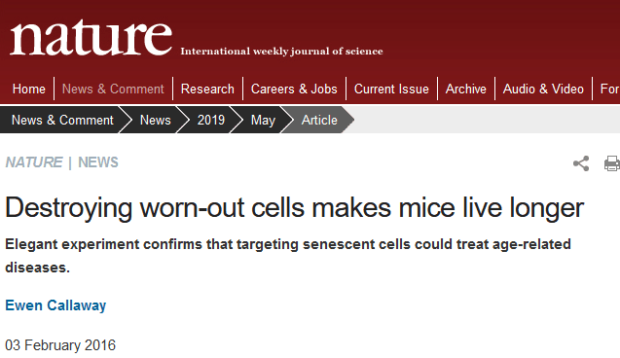Screen dimensions: 620x358
Task: Click the NEWS label above headline
Action: click(98, 162)
